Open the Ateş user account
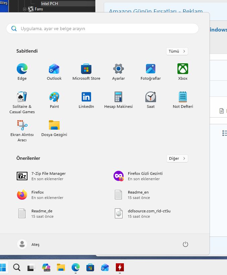Screen dimensions: 227x275 [28, 244]
